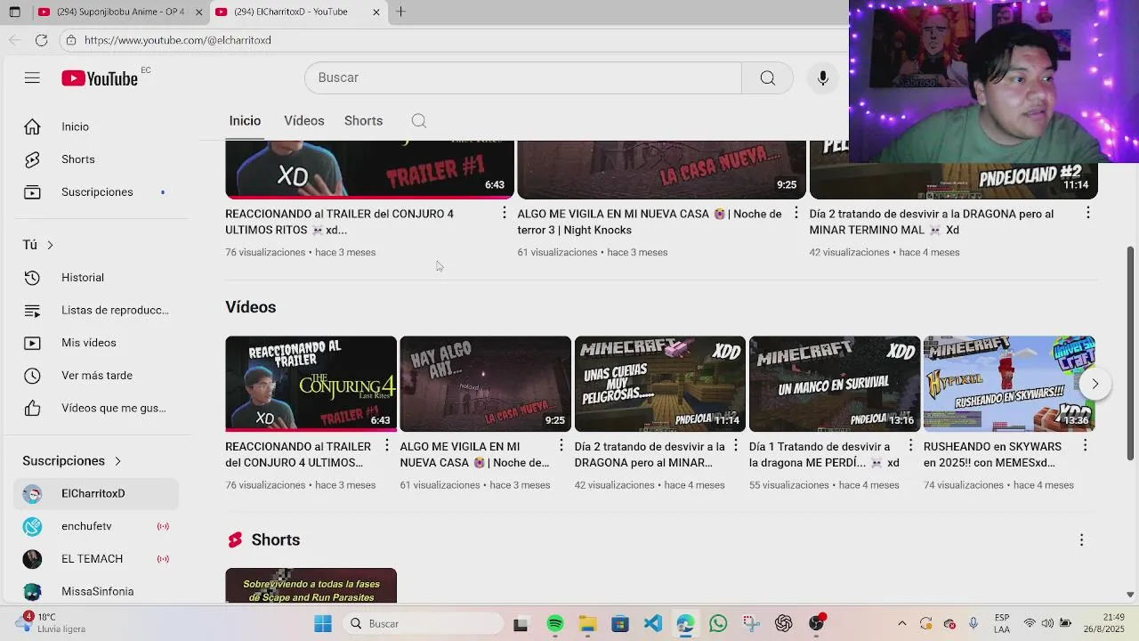The width and height of the screenshot is (1139, 641).
Task: Open options for ALGO ME VIGILA top video
Action: click(796, 213)
